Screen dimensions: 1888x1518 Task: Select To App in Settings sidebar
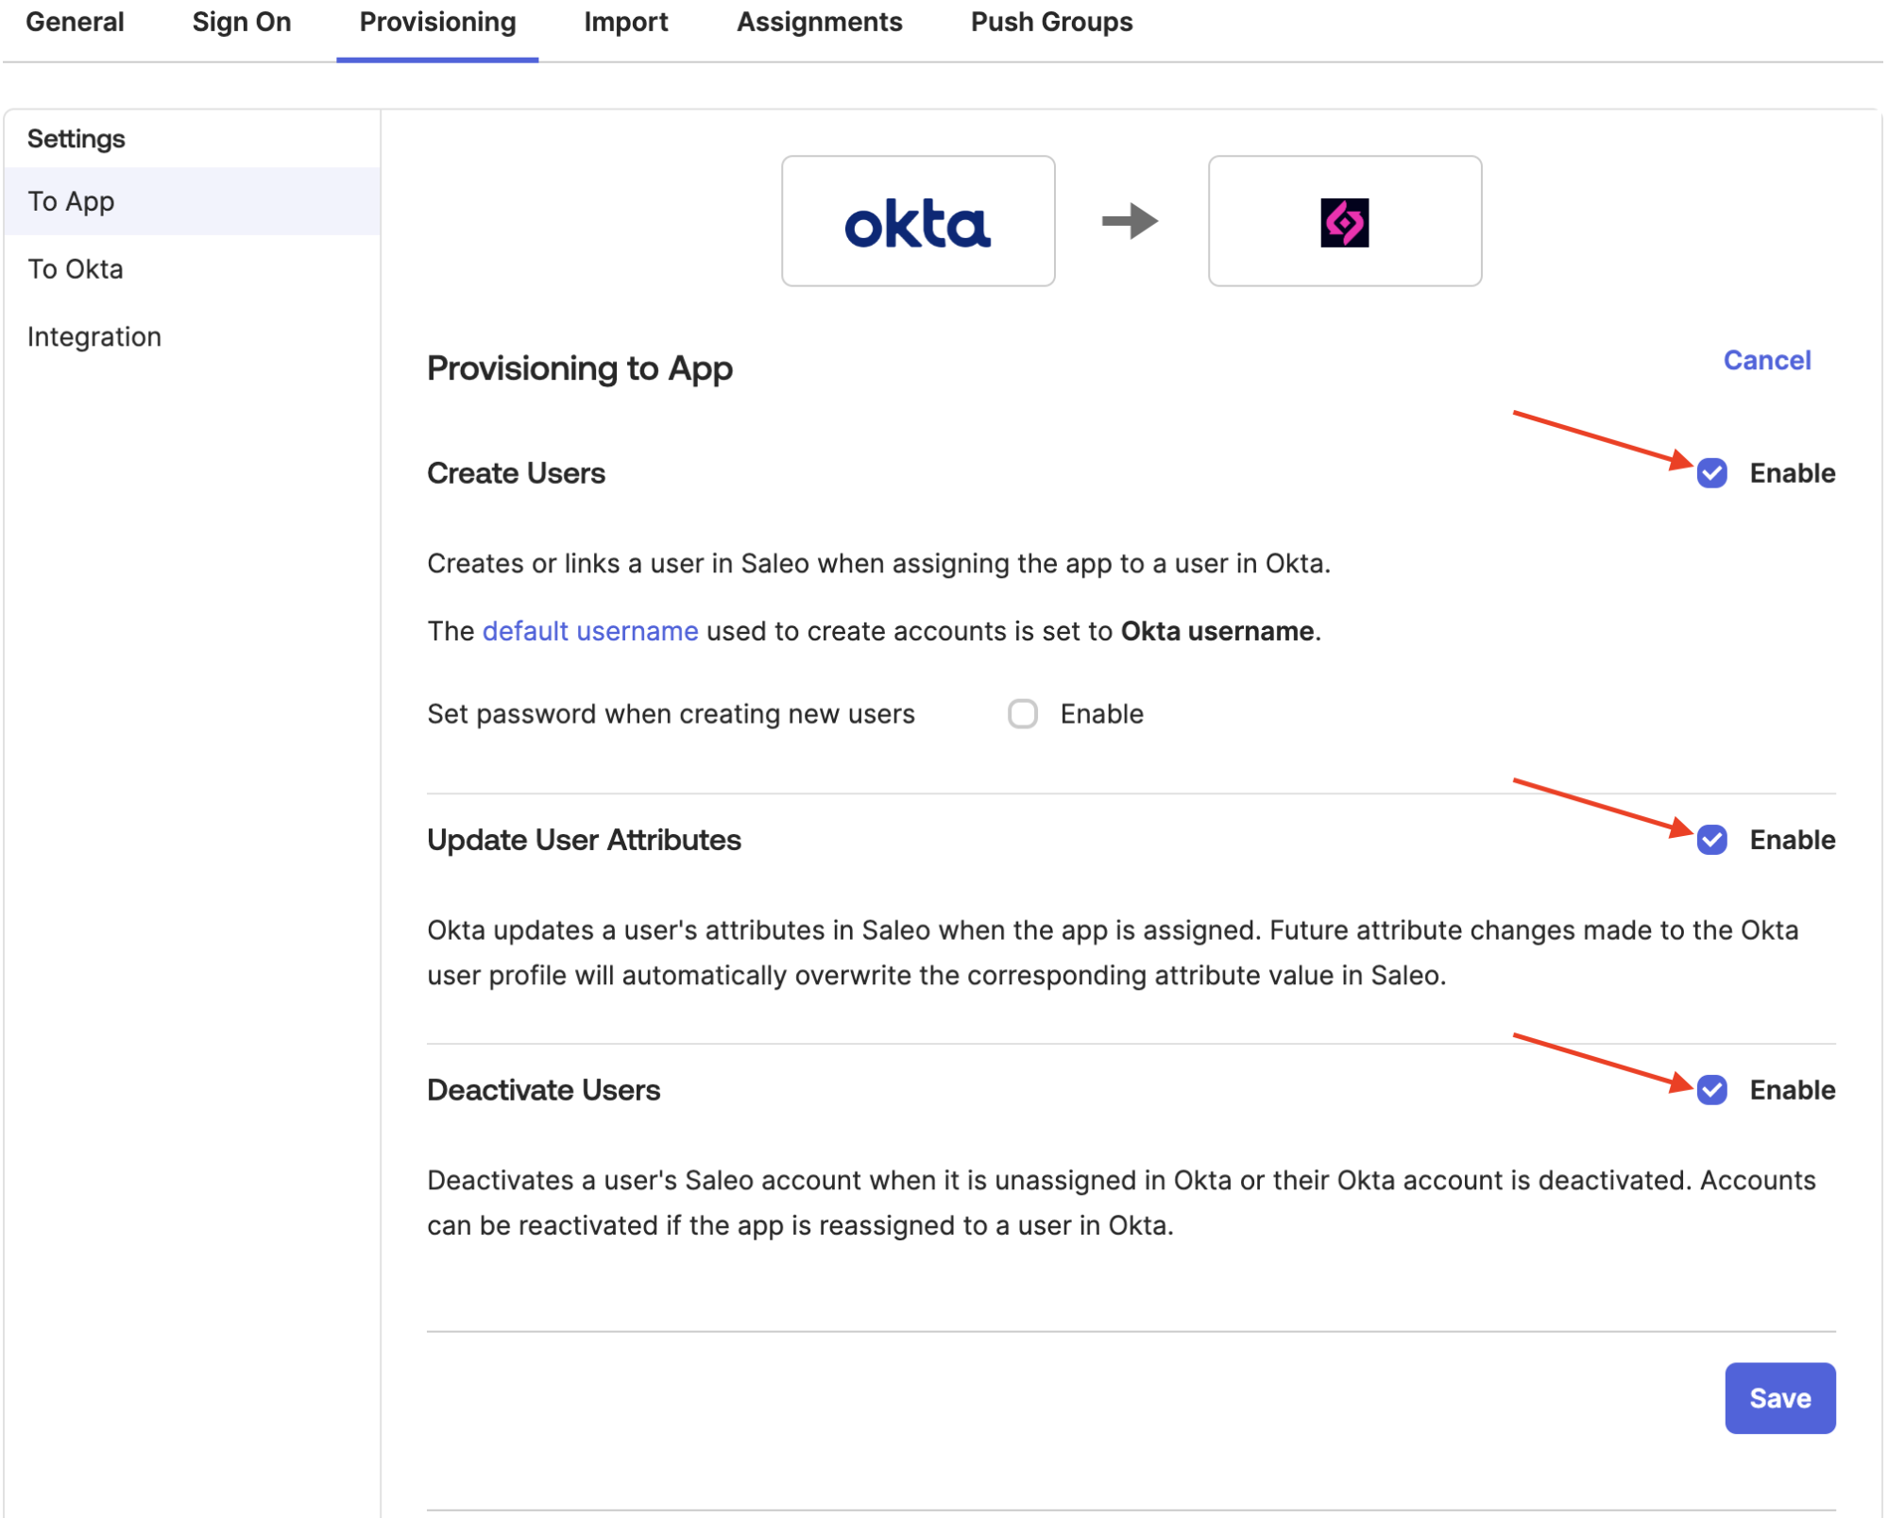tap(71, 201)
